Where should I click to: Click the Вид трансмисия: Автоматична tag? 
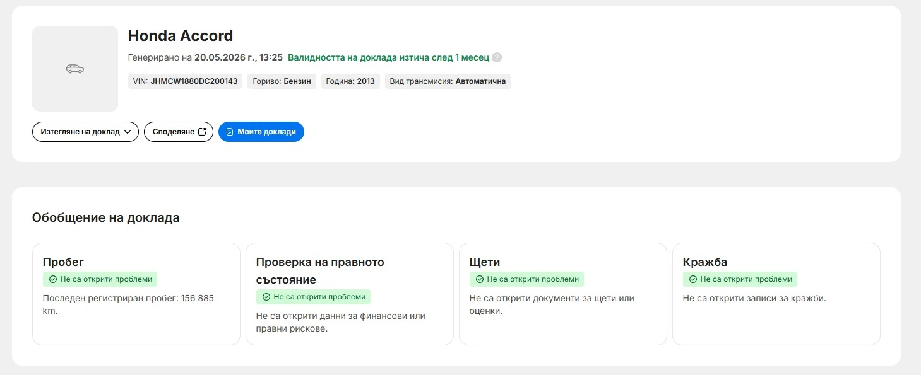[448, 81]
